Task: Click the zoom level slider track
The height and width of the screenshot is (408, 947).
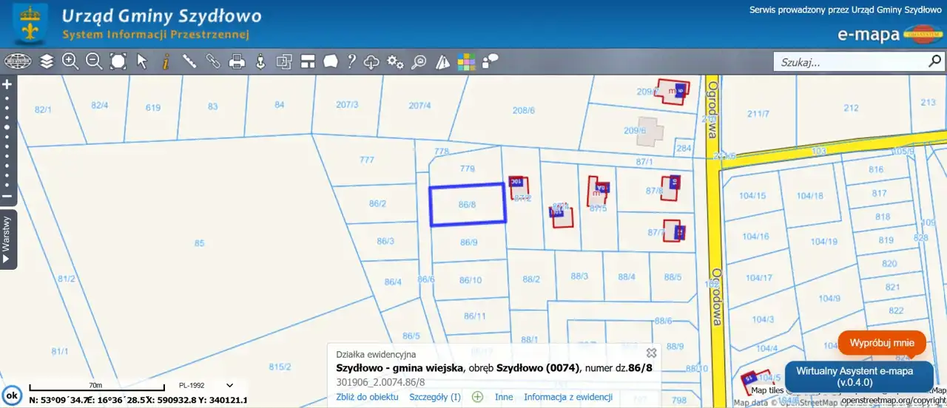Action: [7, 140]
